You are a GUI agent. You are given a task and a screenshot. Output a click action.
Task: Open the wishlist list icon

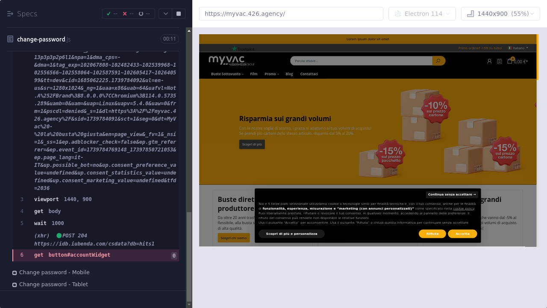pos(500,61)
